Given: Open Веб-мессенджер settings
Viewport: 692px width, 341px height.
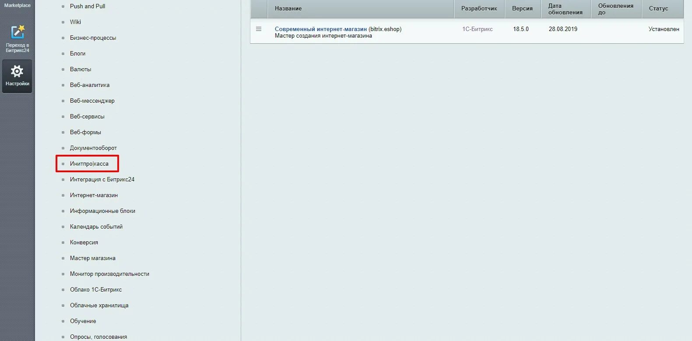Looking at the screenshot, I should coord(92,101).
